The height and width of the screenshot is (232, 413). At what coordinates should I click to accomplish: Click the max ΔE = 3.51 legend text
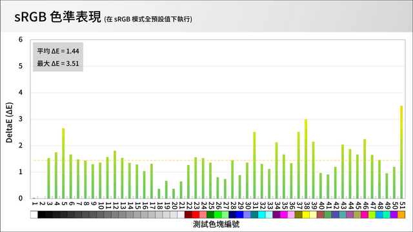pyautogui.click(x=58, y=63)
